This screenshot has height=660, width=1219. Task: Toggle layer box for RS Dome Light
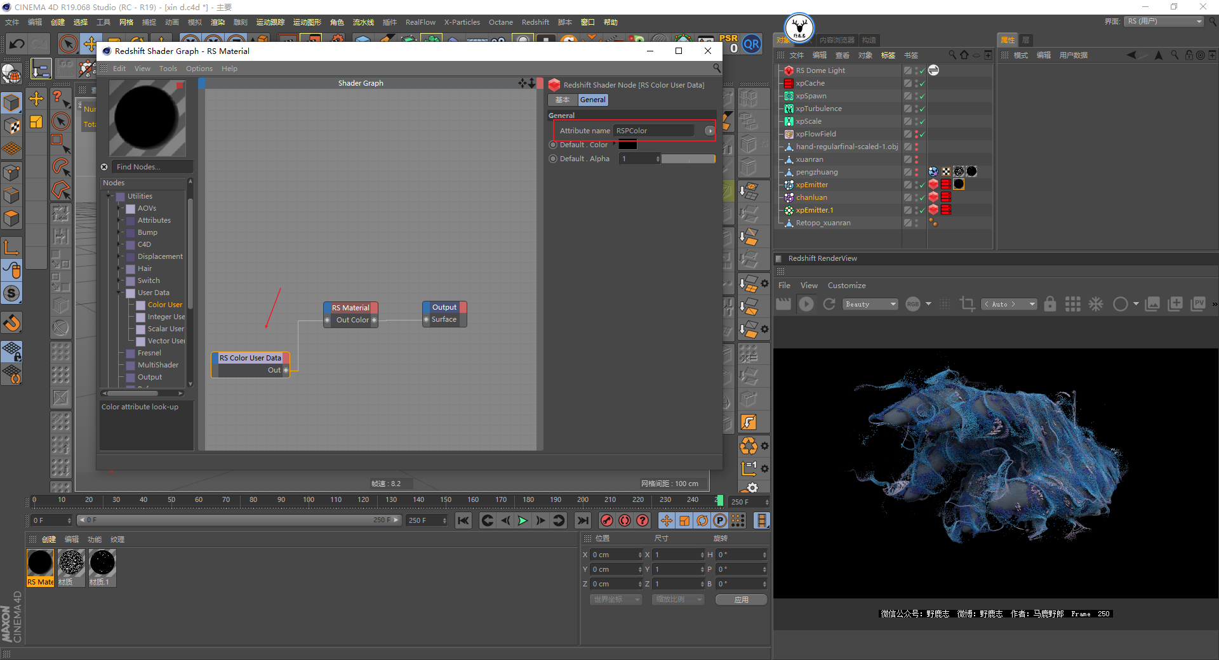908,70
